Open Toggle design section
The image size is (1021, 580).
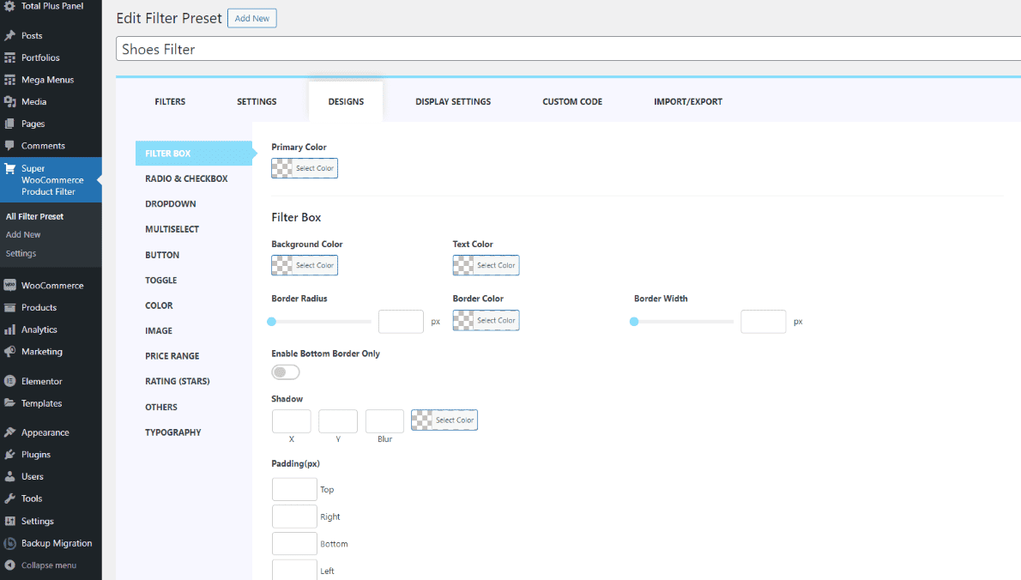(x=160, y=281)
